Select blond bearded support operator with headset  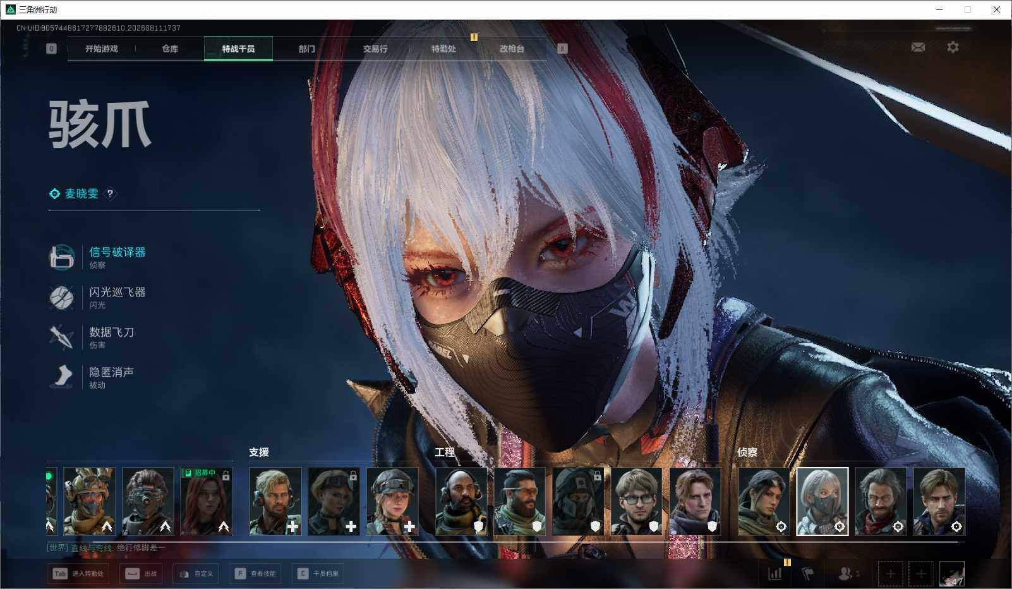coord(275,502)
